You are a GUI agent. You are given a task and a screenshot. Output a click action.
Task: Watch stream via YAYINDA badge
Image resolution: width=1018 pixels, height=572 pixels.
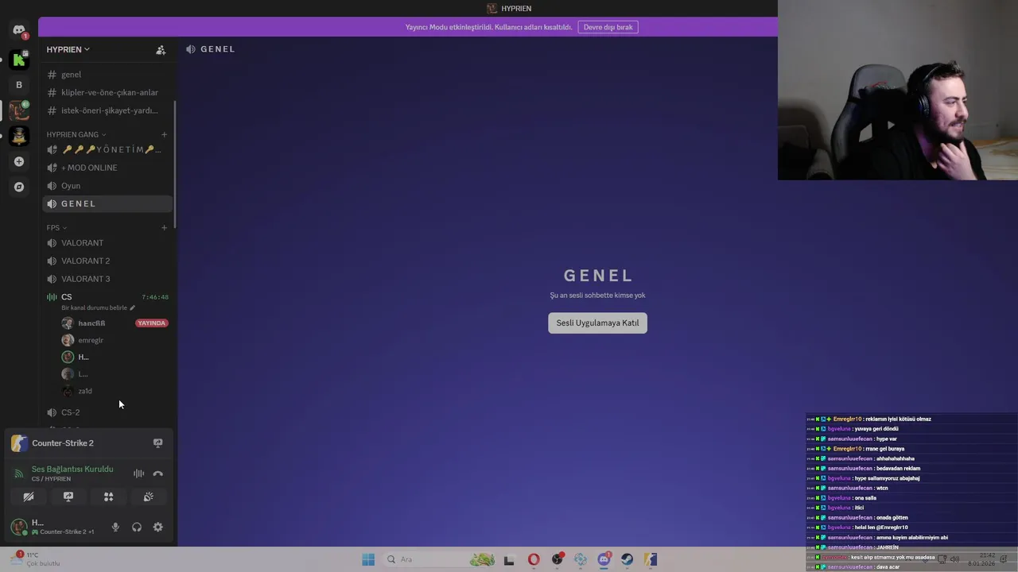[x=151, y=323]
